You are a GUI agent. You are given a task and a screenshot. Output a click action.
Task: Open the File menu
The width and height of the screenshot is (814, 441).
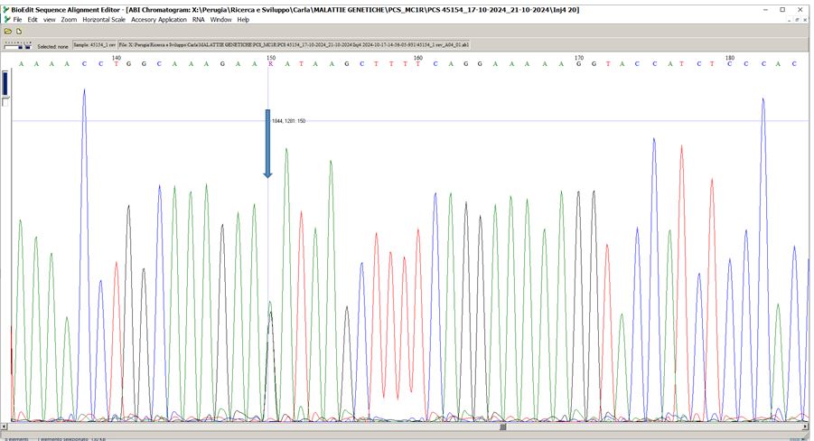click(17, 19)
